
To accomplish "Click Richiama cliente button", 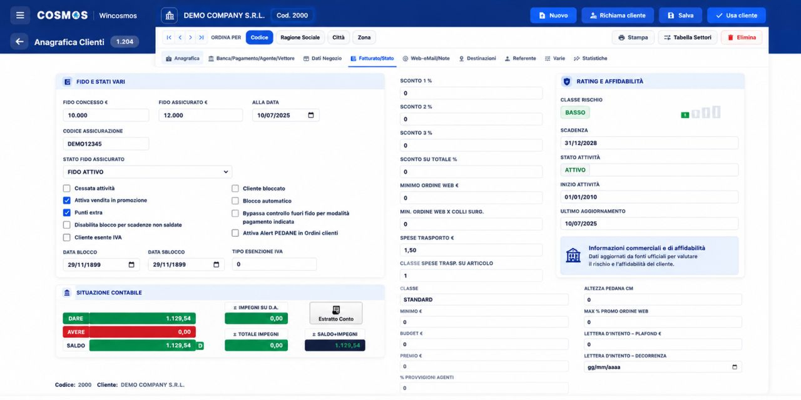I will (618, 15).
